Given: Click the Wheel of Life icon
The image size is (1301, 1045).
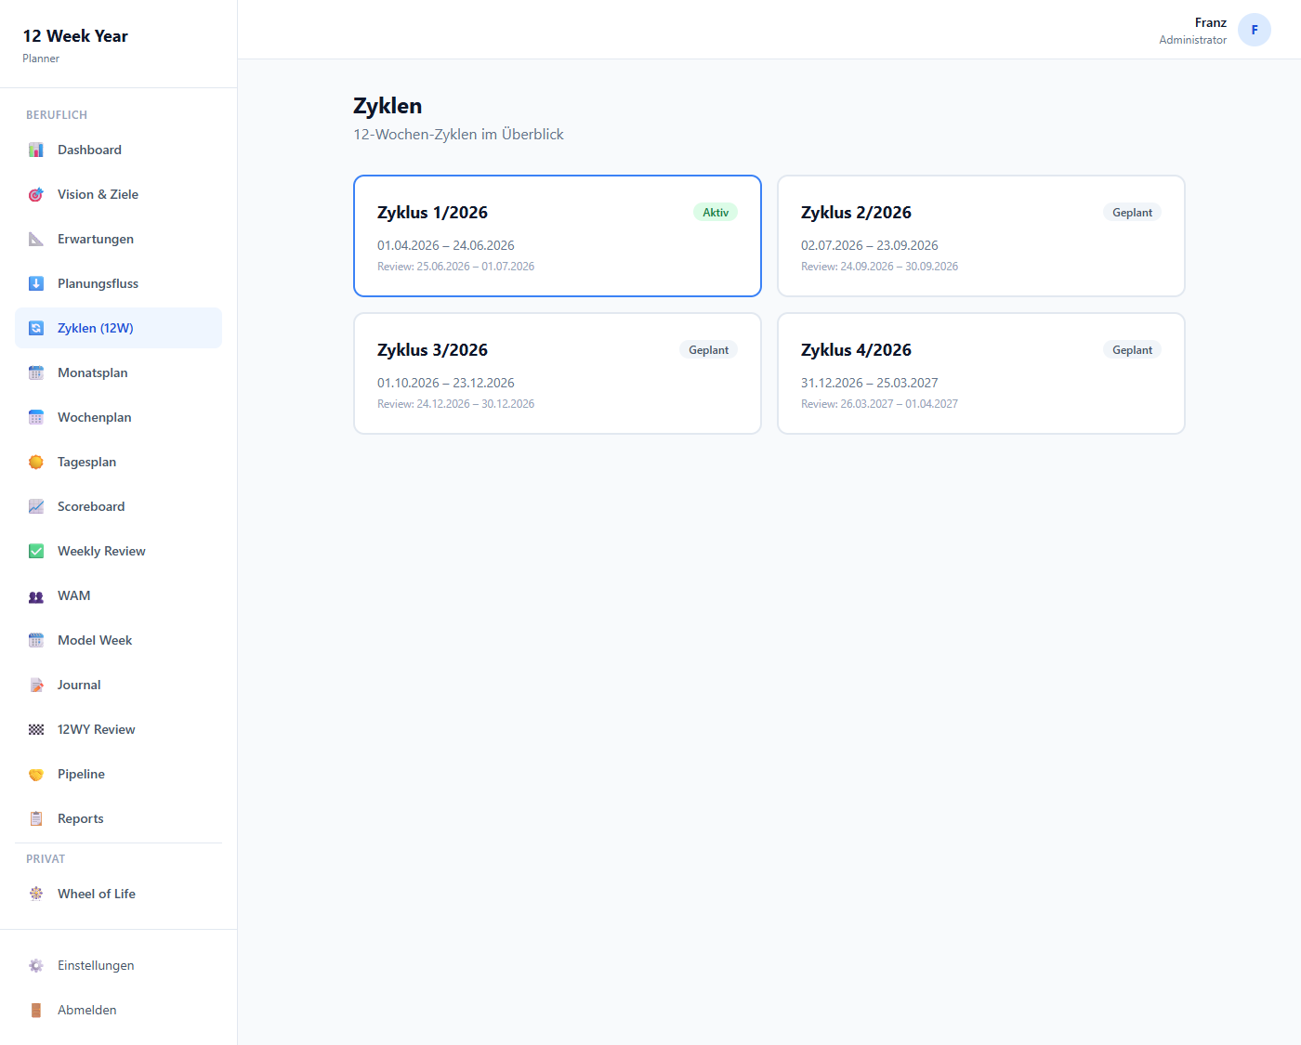Looking at the screenshot, I should tap(36, 895).
